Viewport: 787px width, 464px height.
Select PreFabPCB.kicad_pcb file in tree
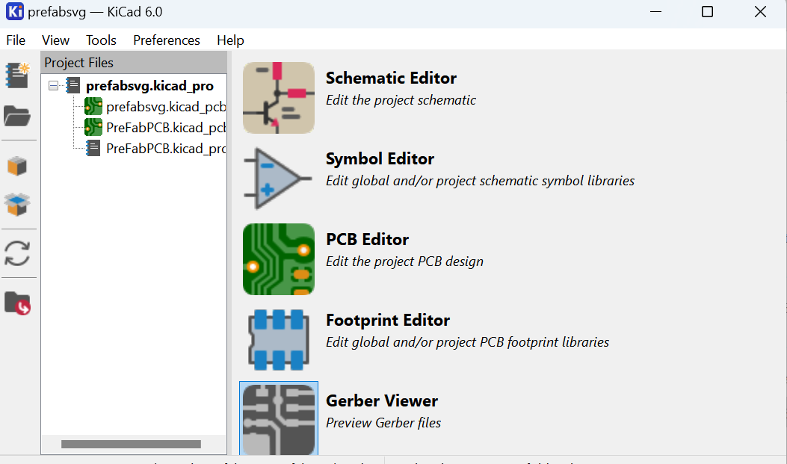click(165, 128)
